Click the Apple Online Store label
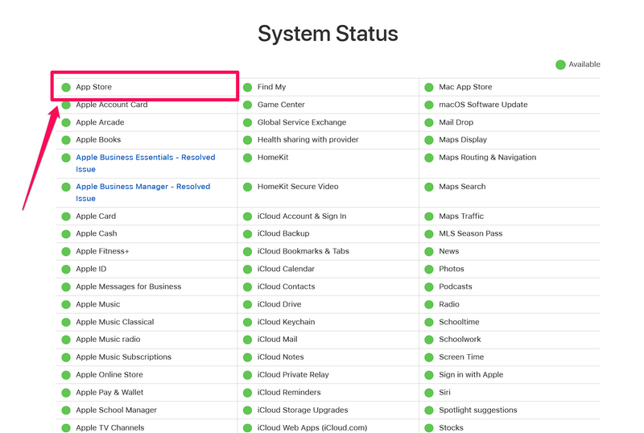The width and height of the screenshot is (644, 433). tap(109, 374)
